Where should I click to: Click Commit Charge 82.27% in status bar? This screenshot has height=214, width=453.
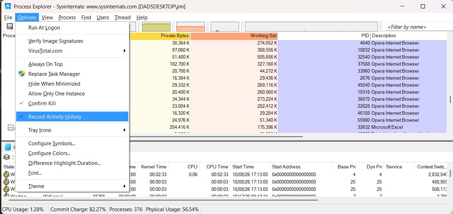[x=78, y=209]
